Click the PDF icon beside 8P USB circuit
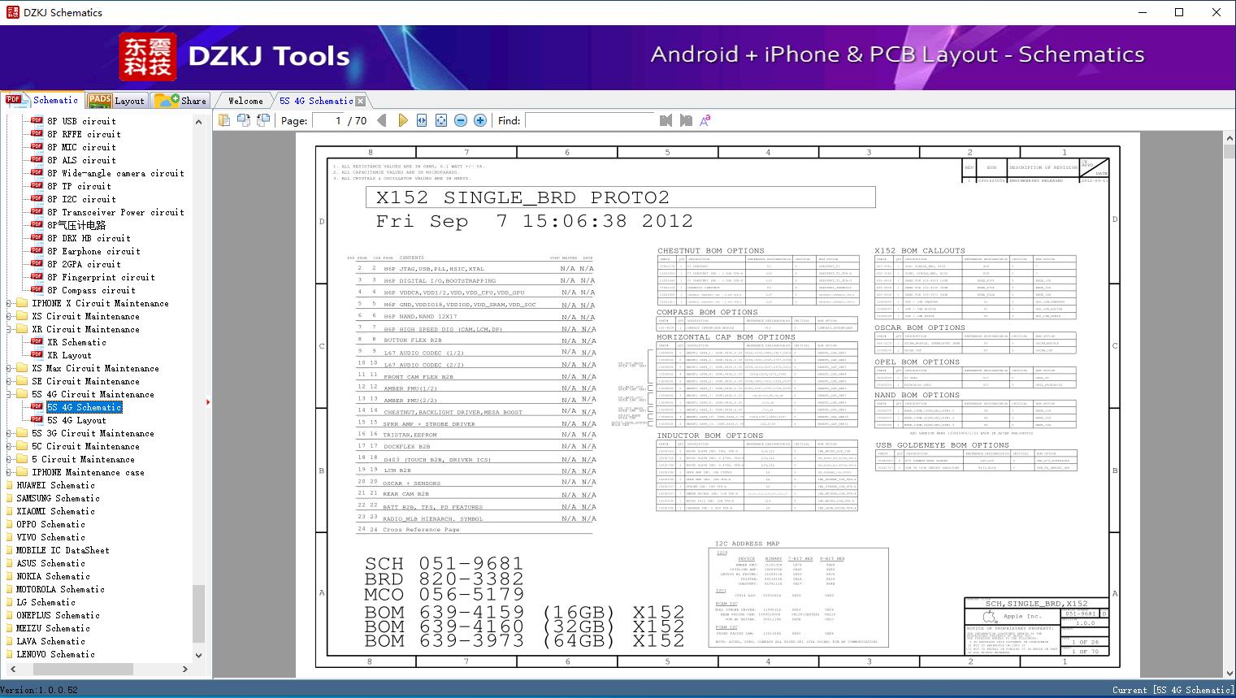Screen dimensions: 1236x698 point(37,121)
